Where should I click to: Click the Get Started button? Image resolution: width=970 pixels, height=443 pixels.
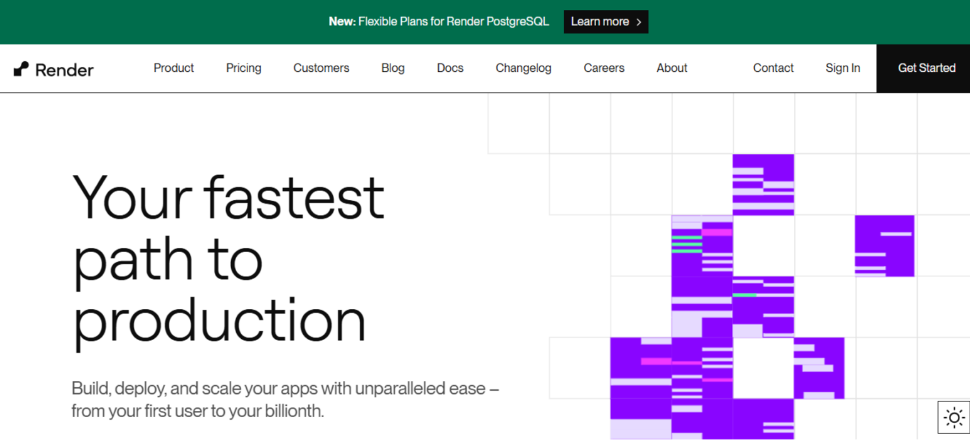(x=927, y=68)
